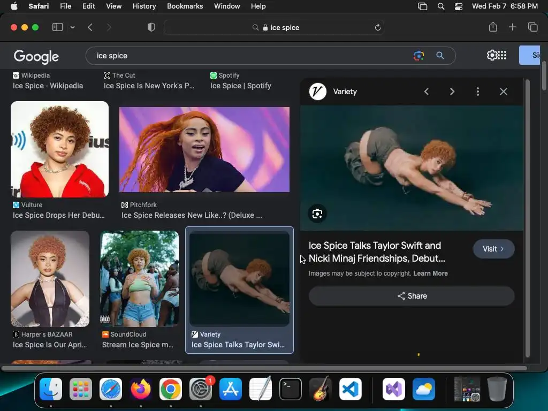Viewport: 548px width, 411px height.
Task: Click the Visit button
Action: click(493, 249)
